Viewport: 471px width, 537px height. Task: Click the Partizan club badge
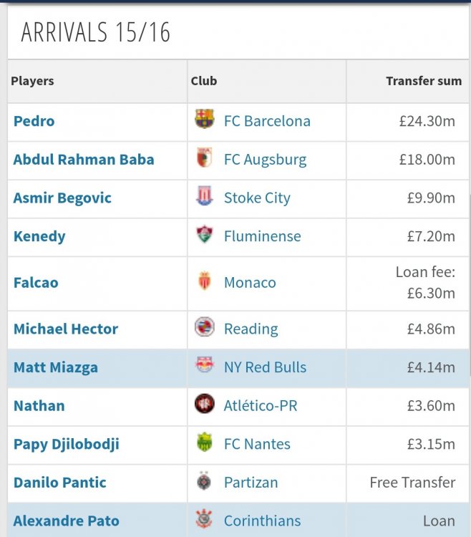coord(204,480)
